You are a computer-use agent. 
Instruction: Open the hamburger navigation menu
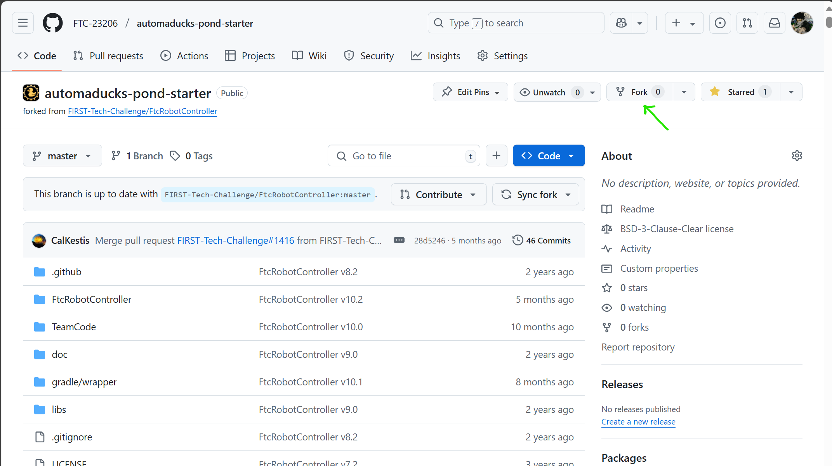click(23, 23)
